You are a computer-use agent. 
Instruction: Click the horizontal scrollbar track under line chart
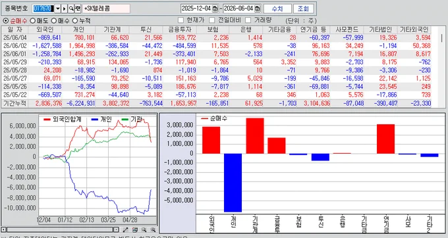click(x=60, y=229)
